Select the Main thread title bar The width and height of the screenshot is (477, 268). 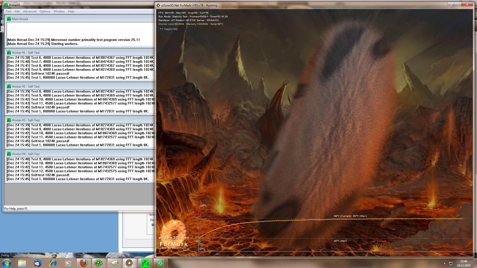(x=79, y=19)
